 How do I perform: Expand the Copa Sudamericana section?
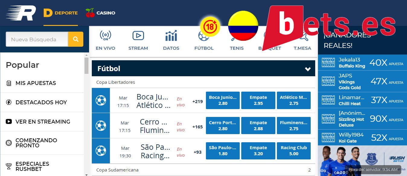click(x=203, y=170)
